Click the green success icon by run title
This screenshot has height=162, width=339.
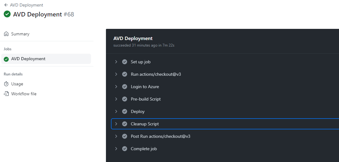pyautogui.click(x=7, y=14)
